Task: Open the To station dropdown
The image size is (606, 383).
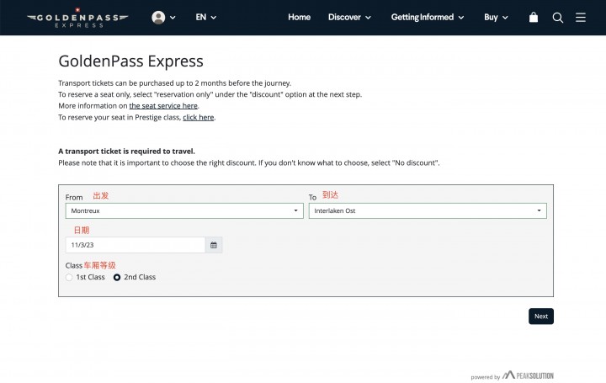Action: [428, 210]
